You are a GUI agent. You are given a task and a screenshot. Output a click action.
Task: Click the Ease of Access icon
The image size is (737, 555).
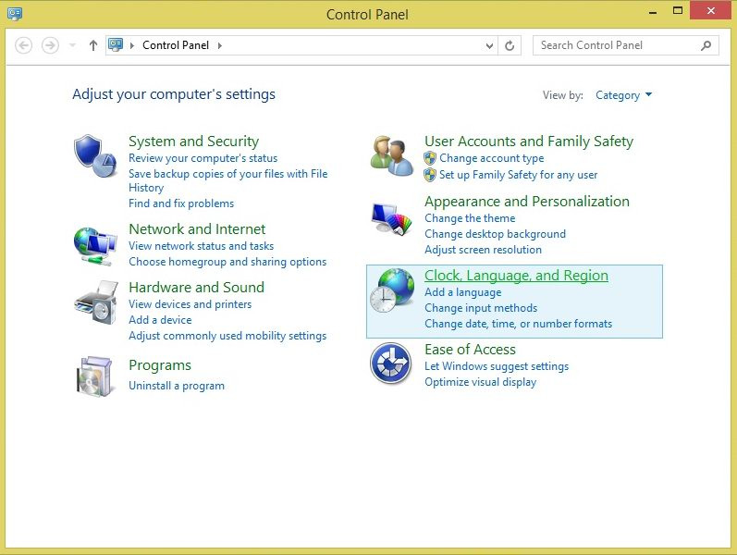click(391, 363)
